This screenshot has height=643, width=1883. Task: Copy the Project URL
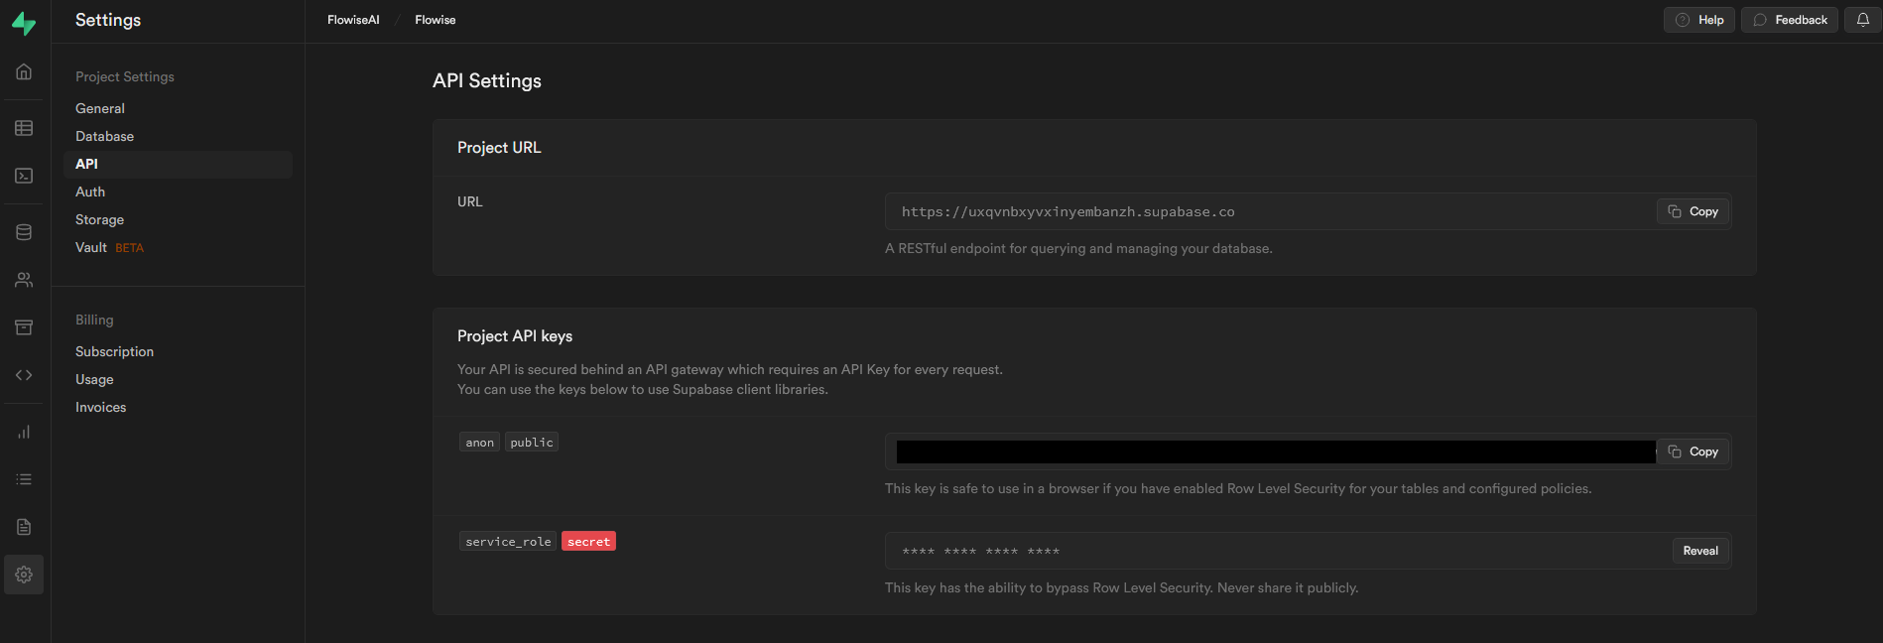click(1693, 211)
